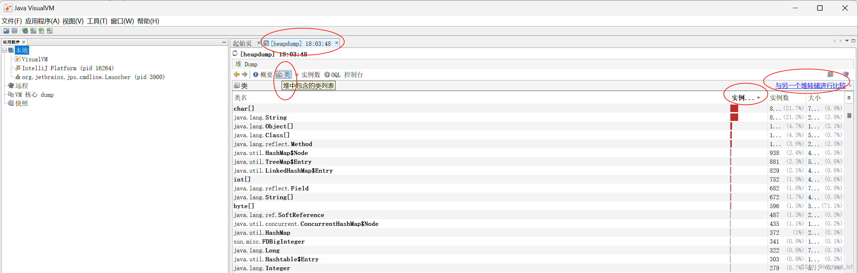Click the grey forward arrow in heap view
Screen dimensions: 858x273
[245, 74]
